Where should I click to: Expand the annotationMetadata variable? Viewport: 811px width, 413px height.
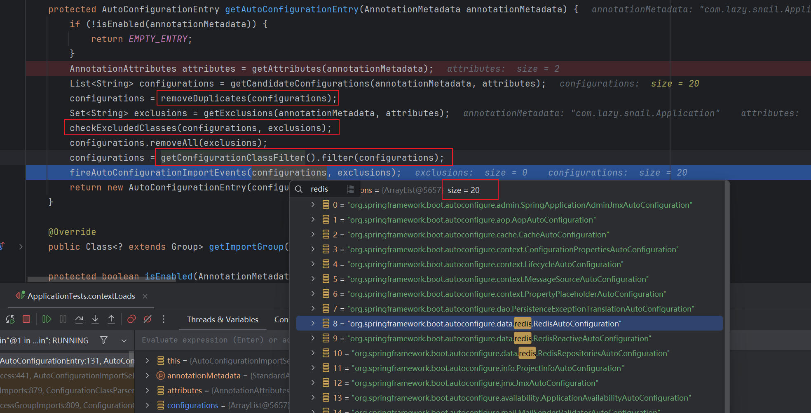[x=147, y=375]
